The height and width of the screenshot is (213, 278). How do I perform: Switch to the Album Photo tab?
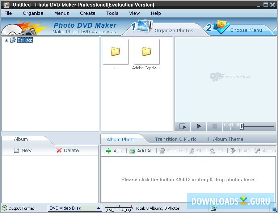pos(121,139)
